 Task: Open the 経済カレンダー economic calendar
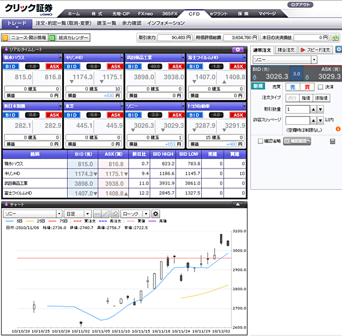click(70, 38)
